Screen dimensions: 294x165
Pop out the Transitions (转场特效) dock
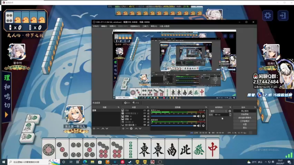230,107
